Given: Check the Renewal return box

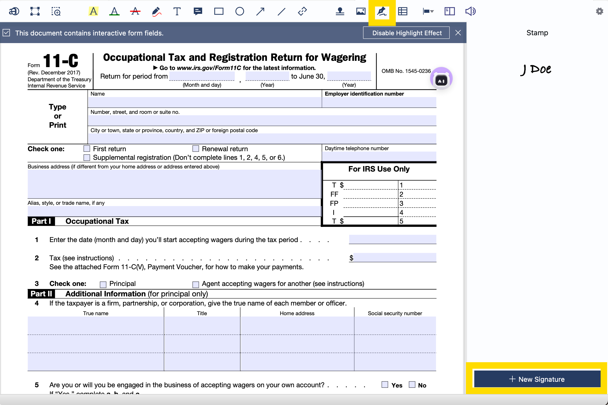Looking at the screenshot, I should (x=196, y=149).
